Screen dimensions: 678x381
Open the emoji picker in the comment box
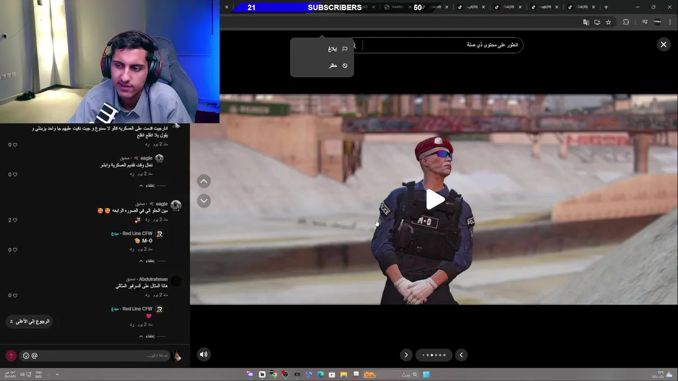coord(26,356)
